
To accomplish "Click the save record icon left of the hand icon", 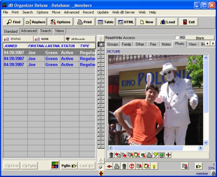I will coord(185,166).
